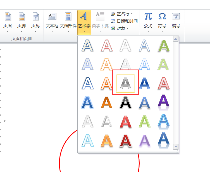
Task: Insert an 对象 object
Action: (x=118, y=28)
